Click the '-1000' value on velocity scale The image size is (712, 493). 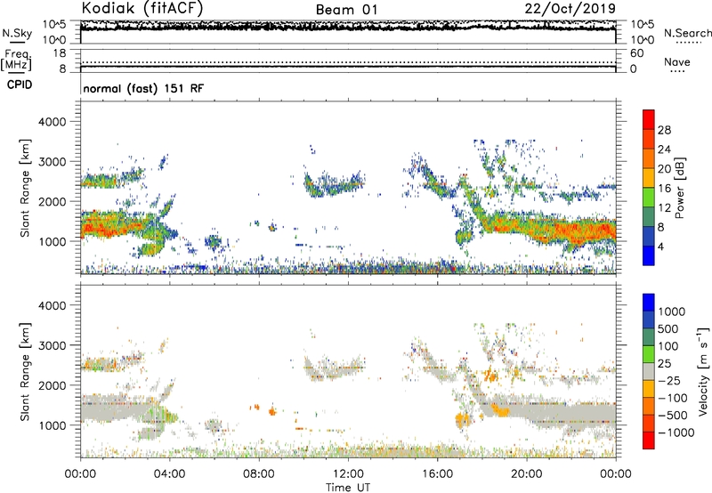pos(676,432)
